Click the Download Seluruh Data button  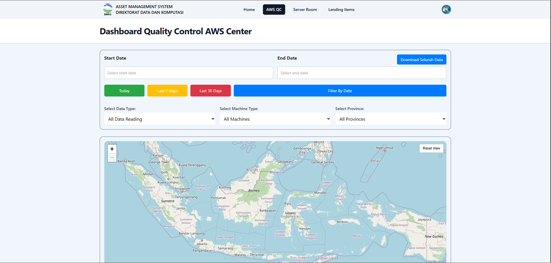pyautogui.click(x=421, y=59)
